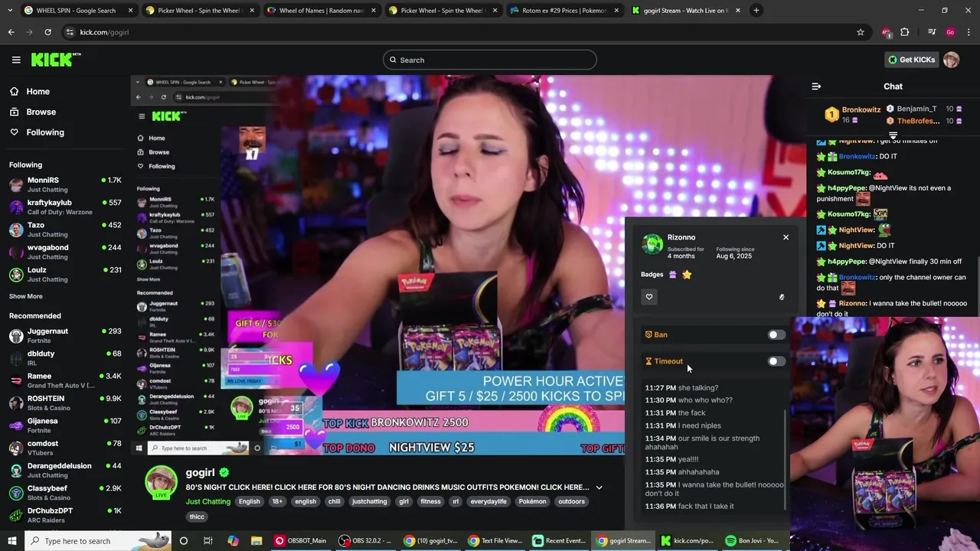Click the Just Chatting category link
Screen dimensions: 980x551
point(207,502)
